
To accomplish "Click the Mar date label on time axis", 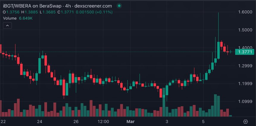I will tap(131, 122).
